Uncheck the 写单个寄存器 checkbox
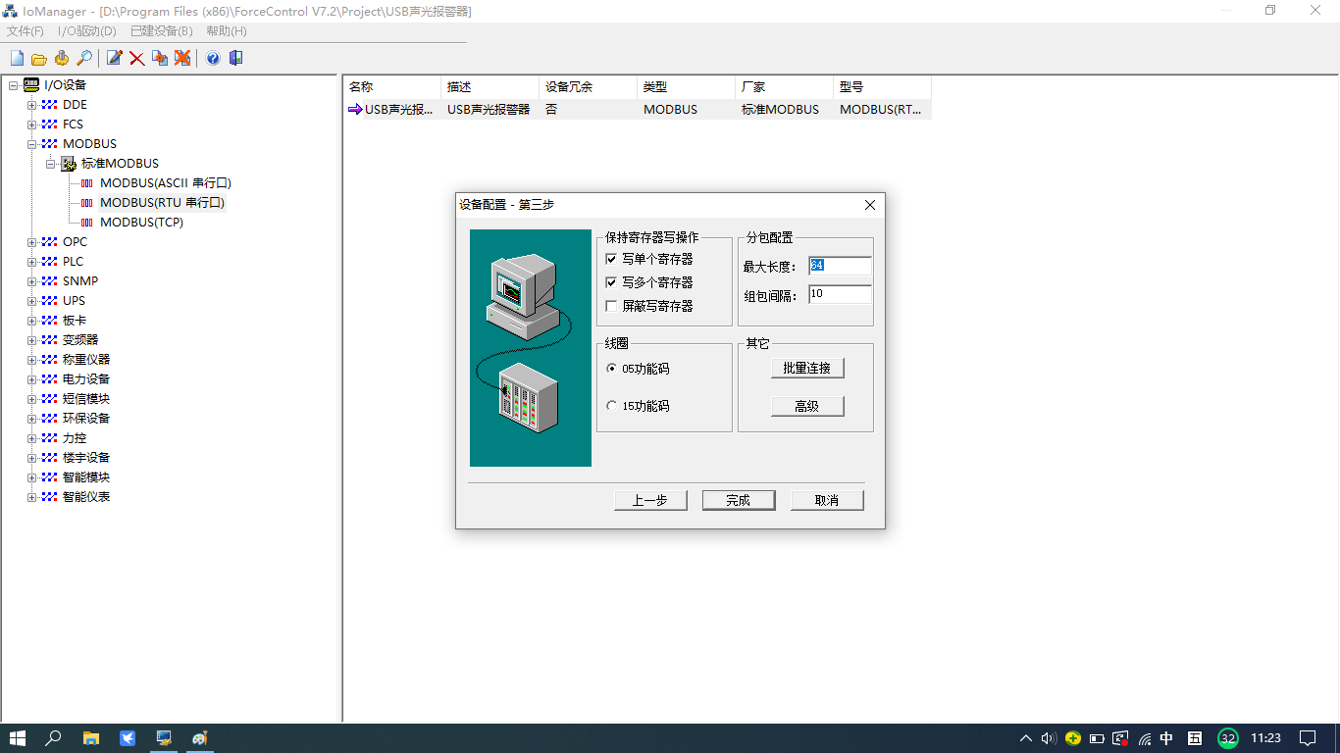 pos(612,260)
